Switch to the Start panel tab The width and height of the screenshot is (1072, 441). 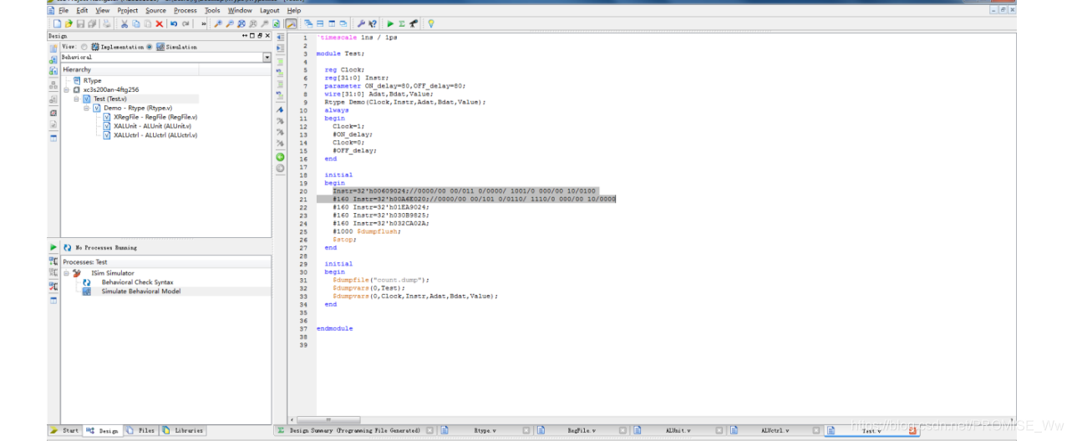[x=65, y=430]
